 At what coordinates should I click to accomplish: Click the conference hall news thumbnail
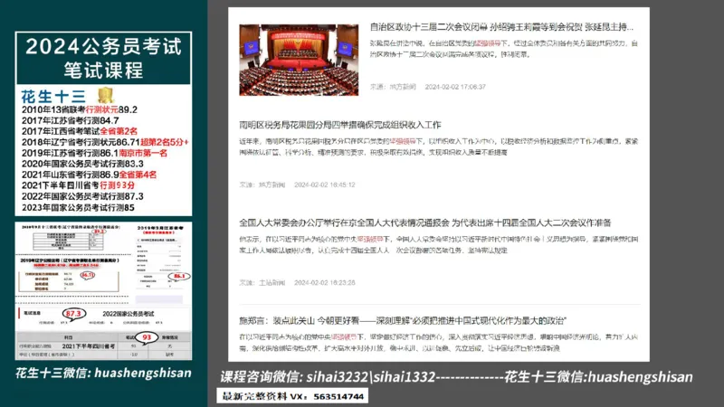(x=299, y=60)
